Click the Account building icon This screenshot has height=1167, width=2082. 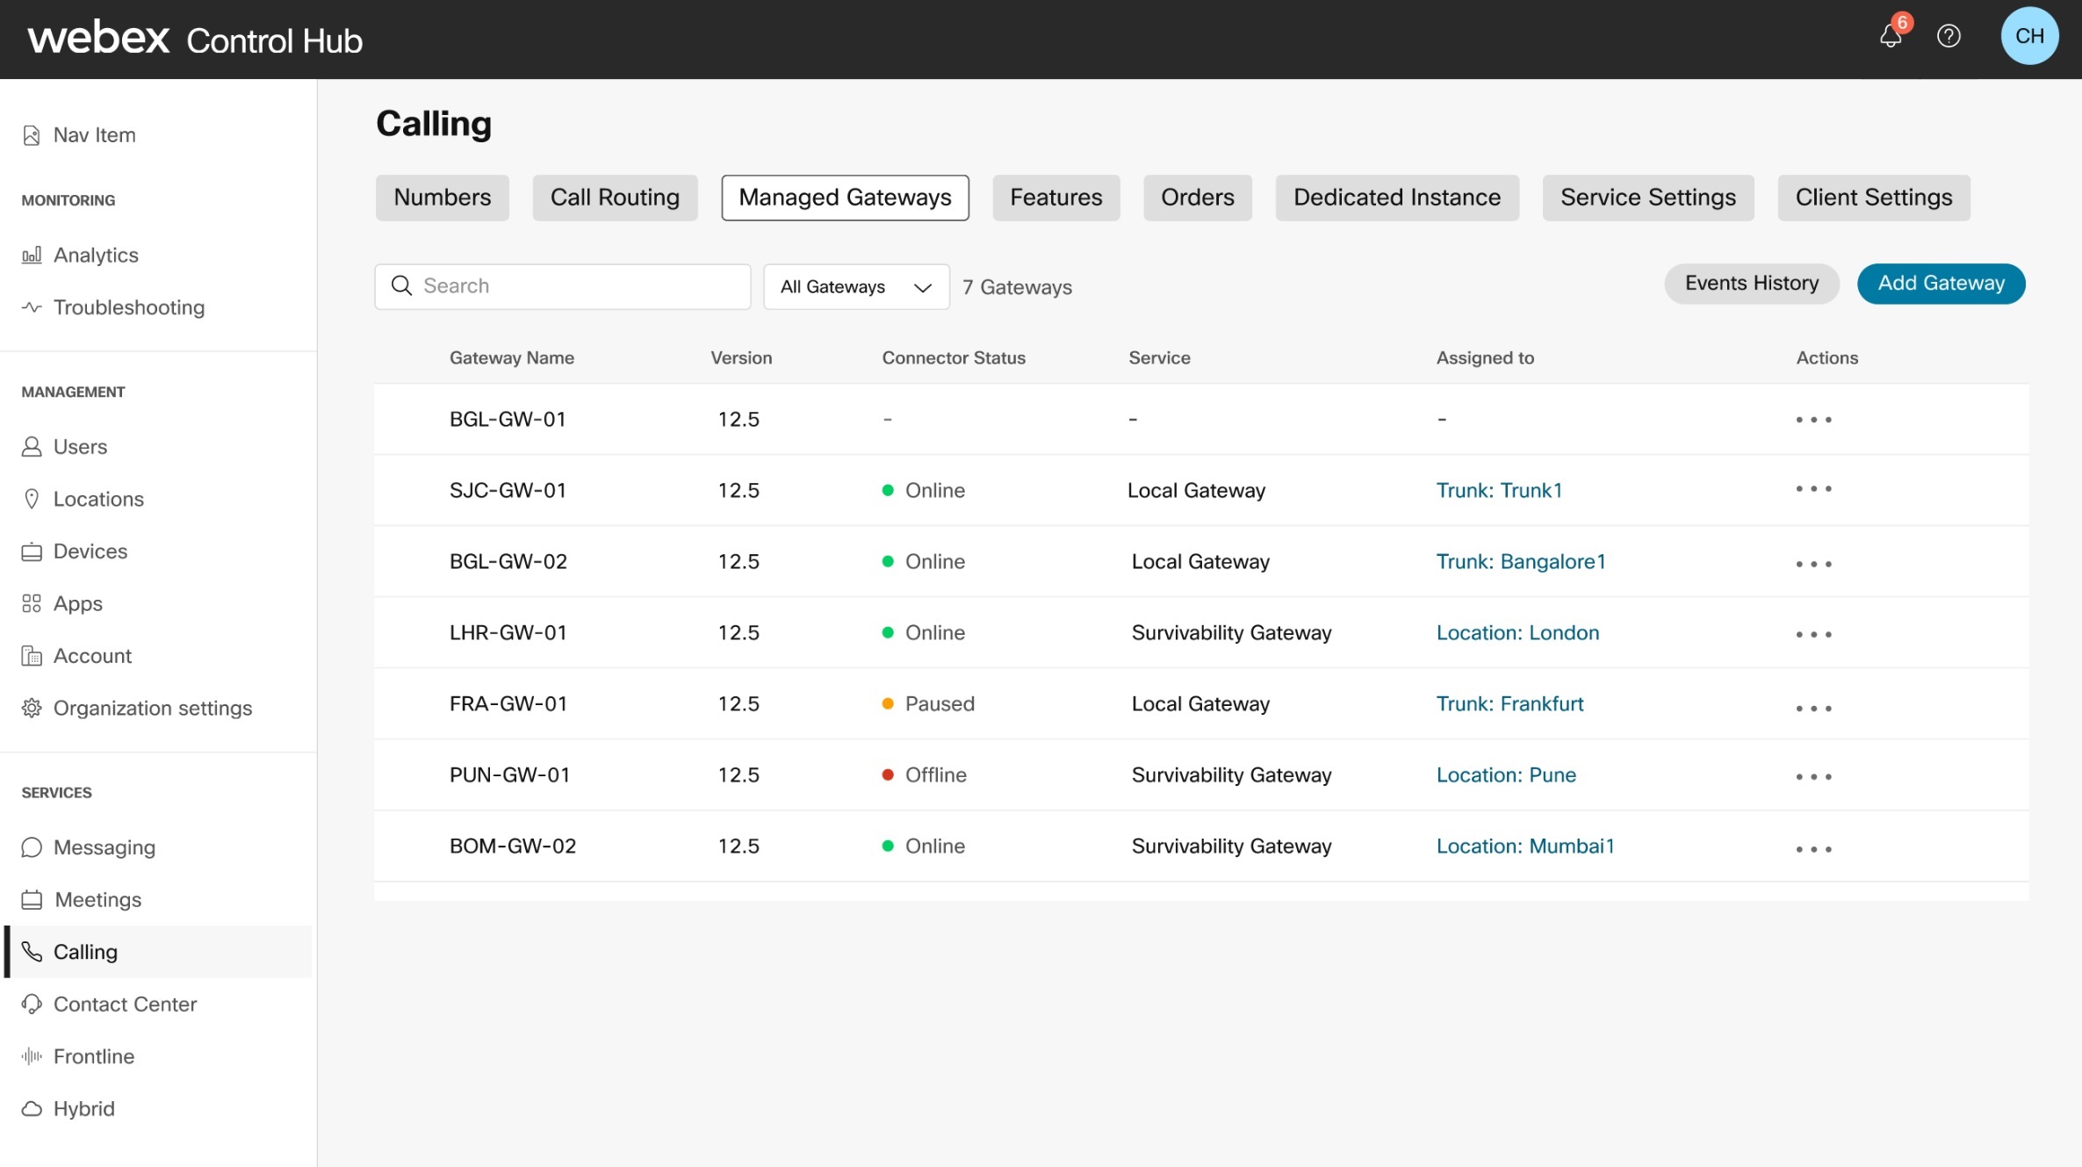(x=32, y=656)
